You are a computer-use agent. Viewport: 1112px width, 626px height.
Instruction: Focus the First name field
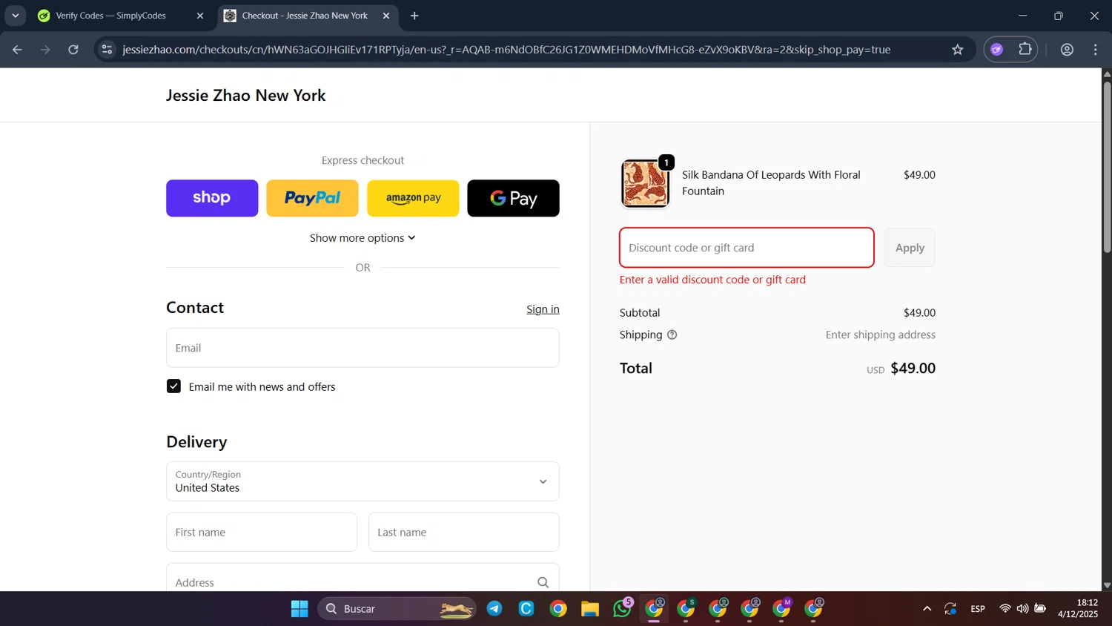point(262,532)
